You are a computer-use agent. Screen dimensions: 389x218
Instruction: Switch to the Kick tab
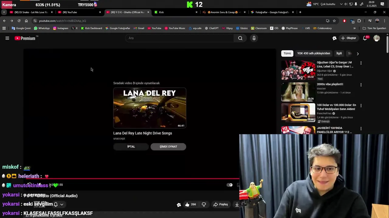click(x=176, y=12)
